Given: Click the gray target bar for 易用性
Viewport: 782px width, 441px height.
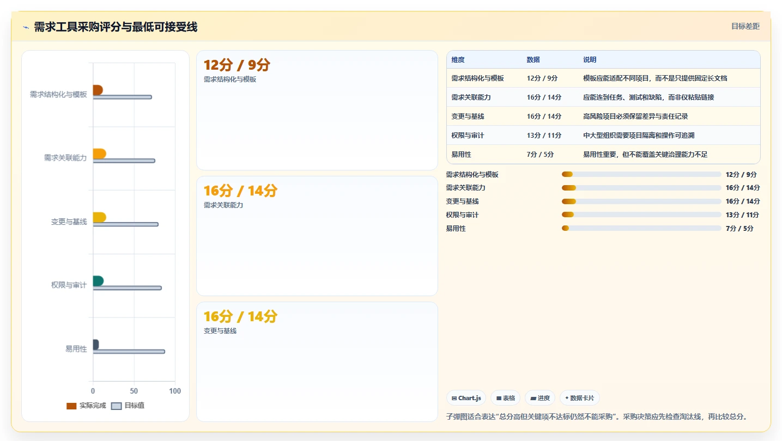Looking at the screenshot, I should click(x=129, y=352).
